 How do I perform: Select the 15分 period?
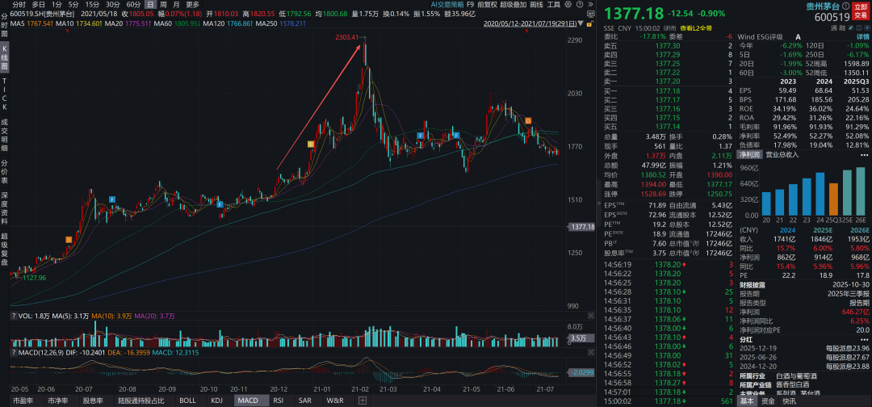pos(92,5)
